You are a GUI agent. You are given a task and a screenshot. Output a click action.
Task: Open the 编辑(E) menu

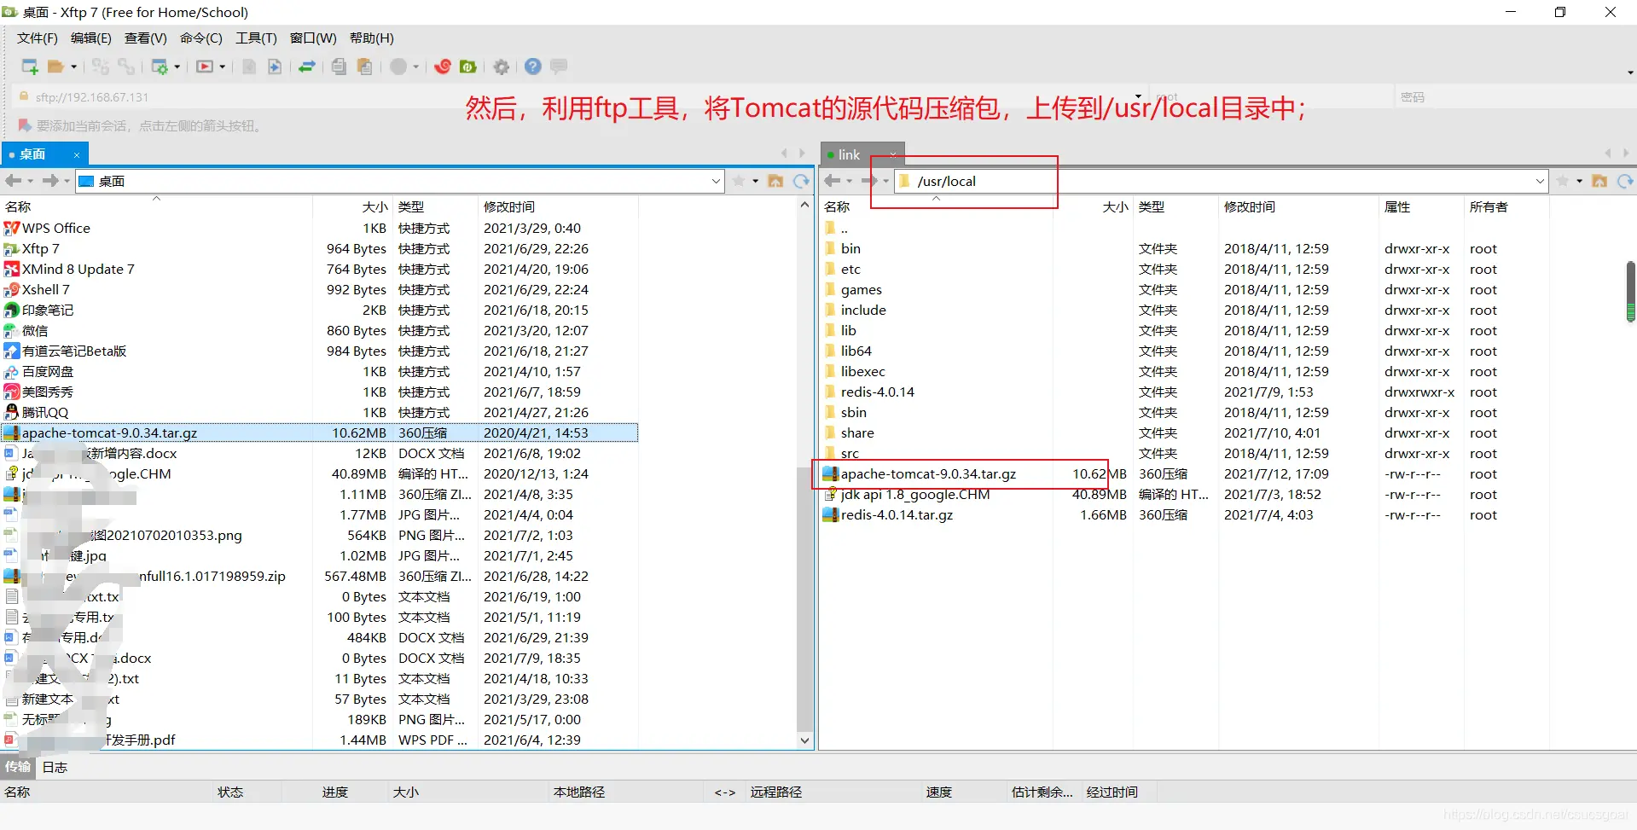(x=91, y=38)
